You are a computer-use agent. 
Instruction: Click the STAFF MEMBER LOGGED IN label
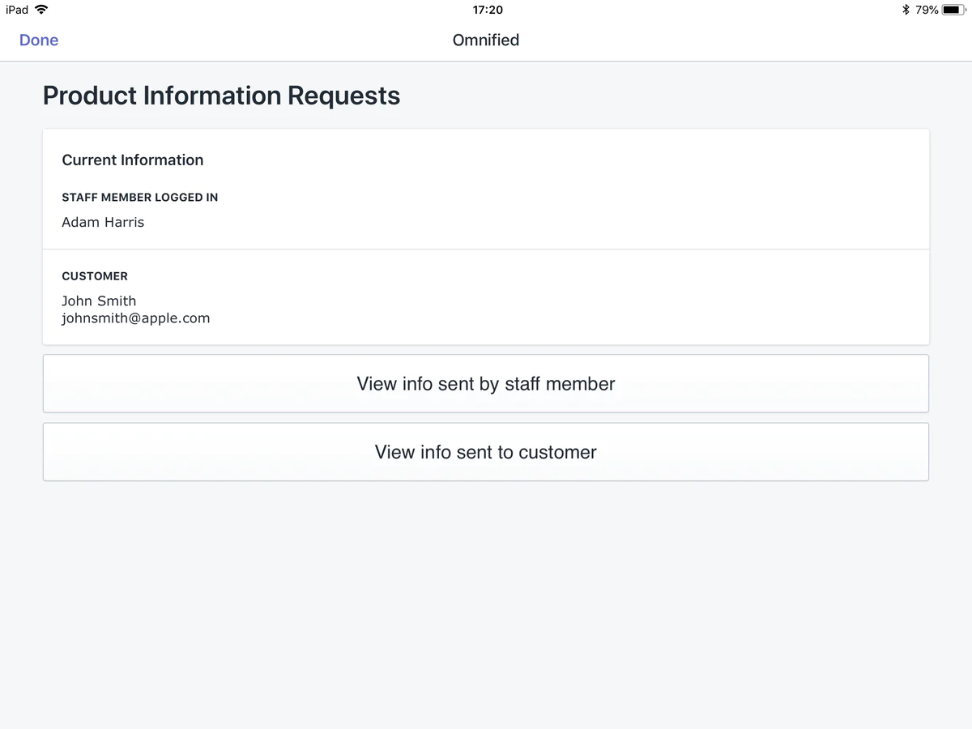pos(140,198)
